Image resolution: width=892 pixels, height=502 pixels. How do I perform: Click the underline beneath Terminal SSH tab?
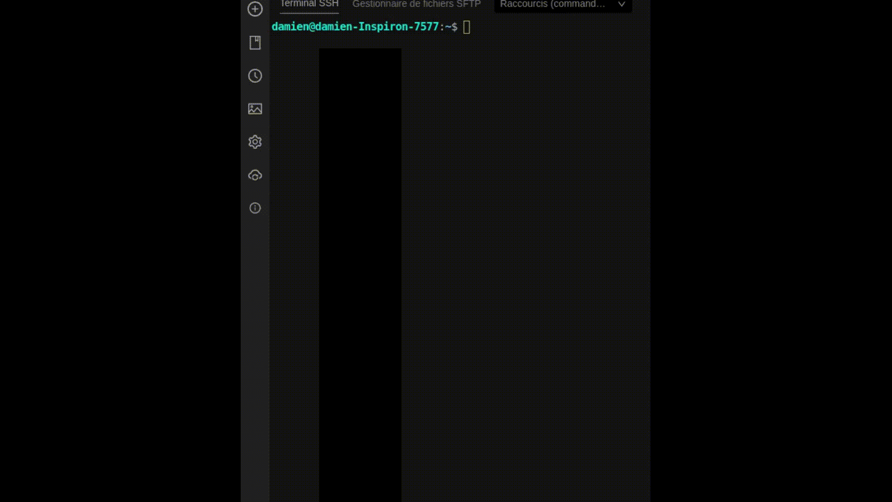[x=309, y=13]
